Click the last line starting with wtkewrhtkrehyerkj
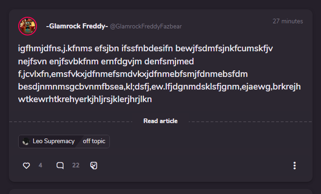Screen dimensions: 321x194 point(85,99)
